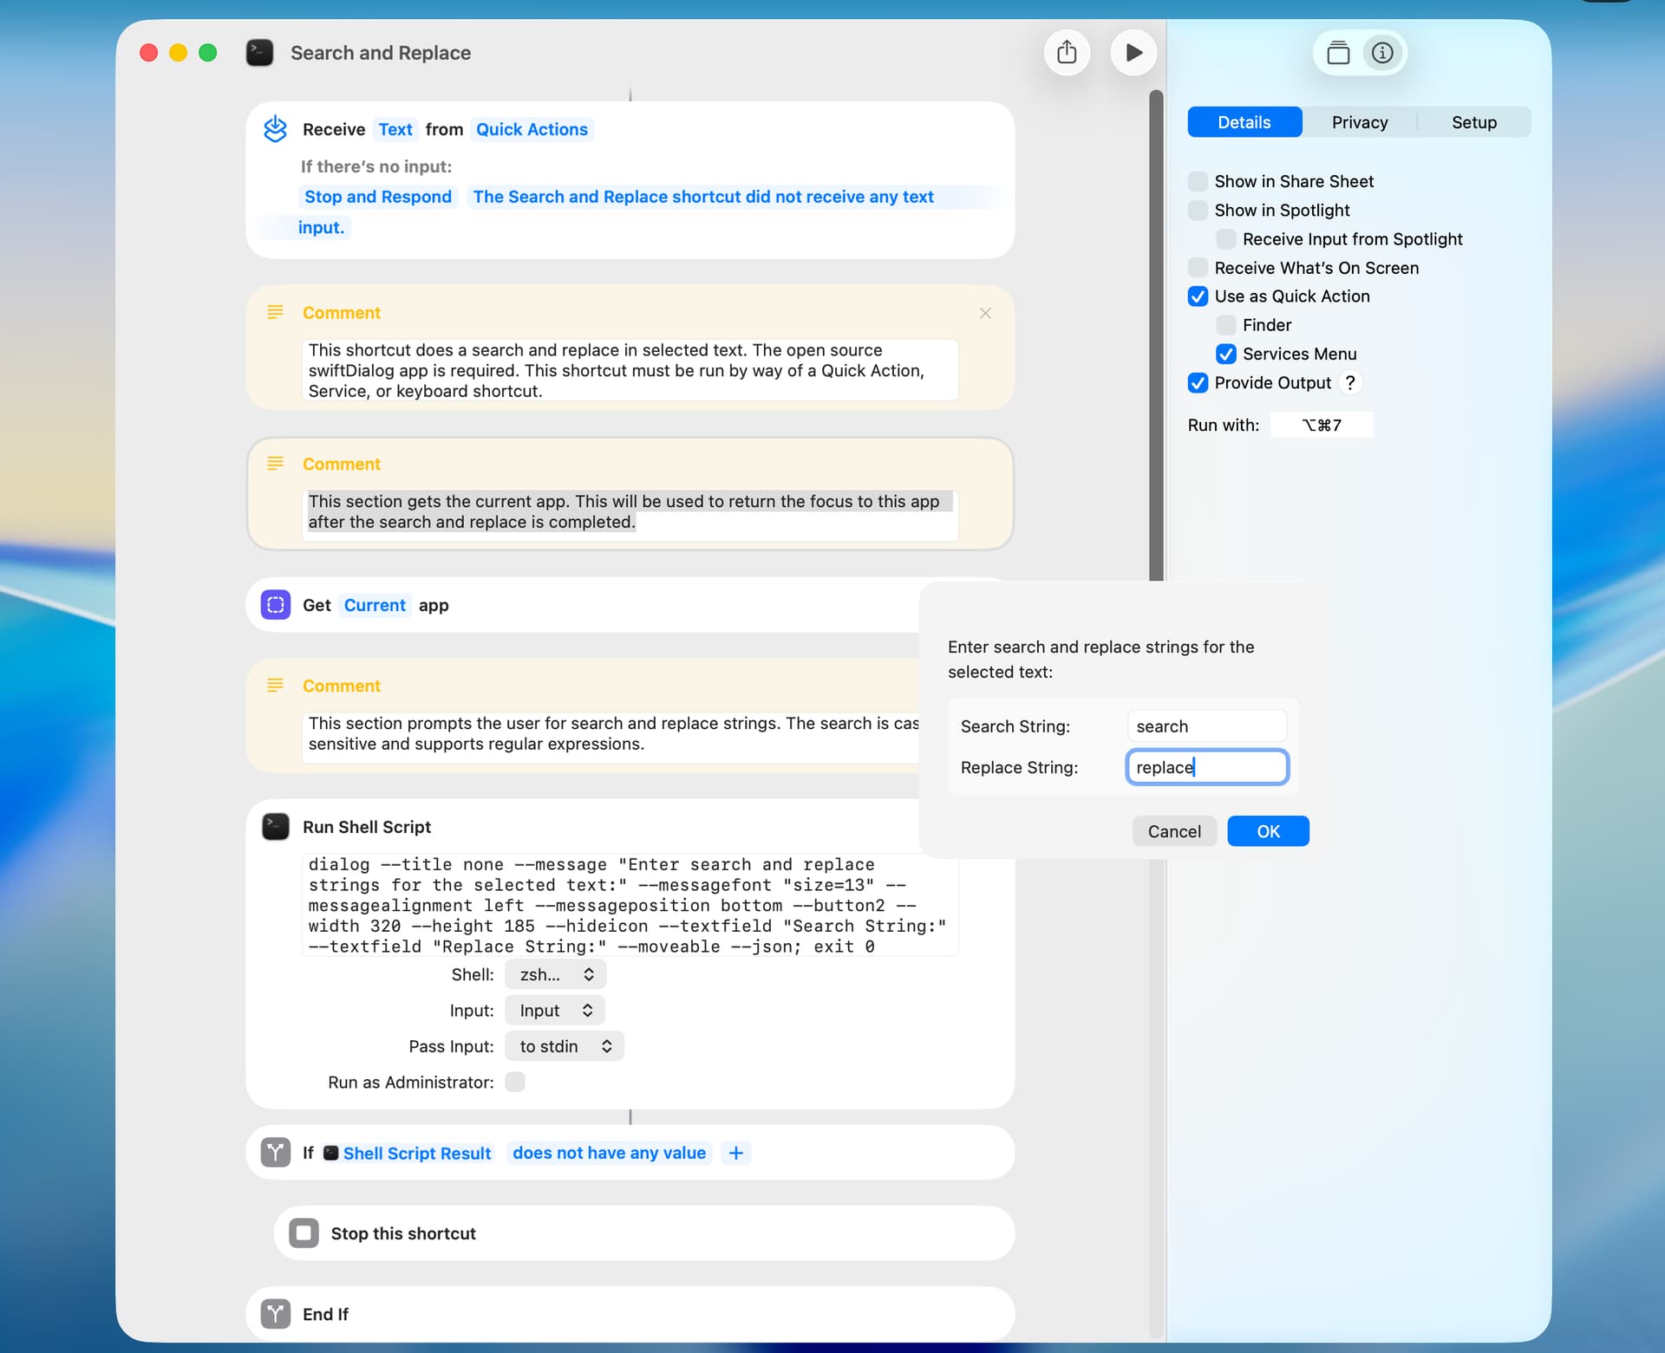Image resolution: width=1665 pixels, height=1353 pixels.
Task: Add condition with plus in If action
Action: (x=736, y=1153)
